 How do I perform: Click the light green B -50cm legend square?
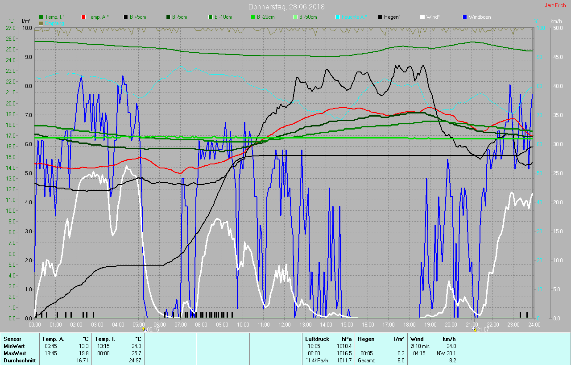pyautogui.click(x=295, y=17)
